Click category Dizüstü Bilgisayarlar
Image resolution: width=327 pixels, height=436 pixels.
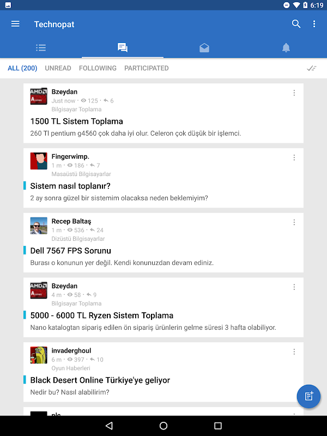[78, 239]
